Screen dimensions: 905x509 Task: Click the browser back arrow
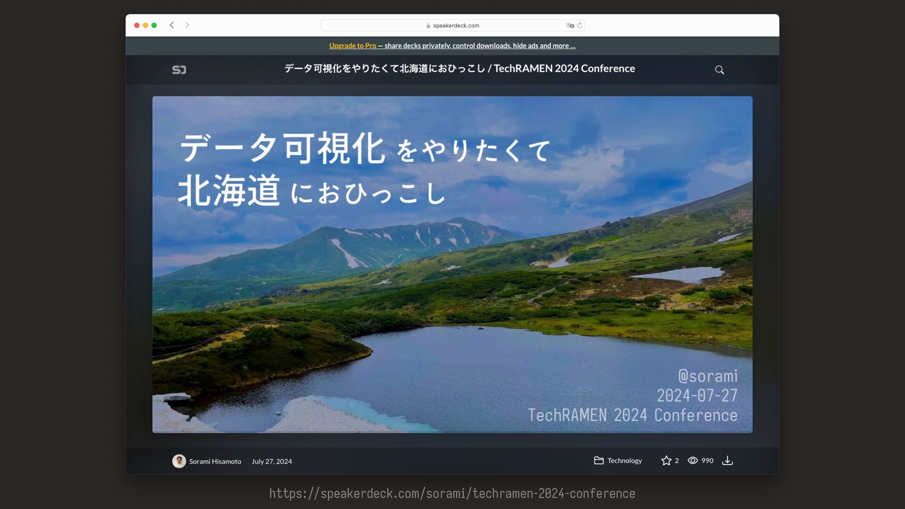(172, 25)
